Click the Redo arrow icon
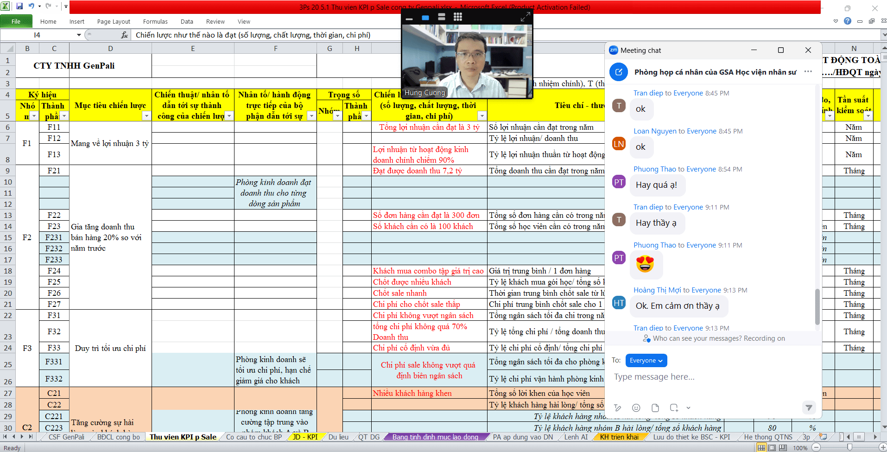 [x=48, y=6]
